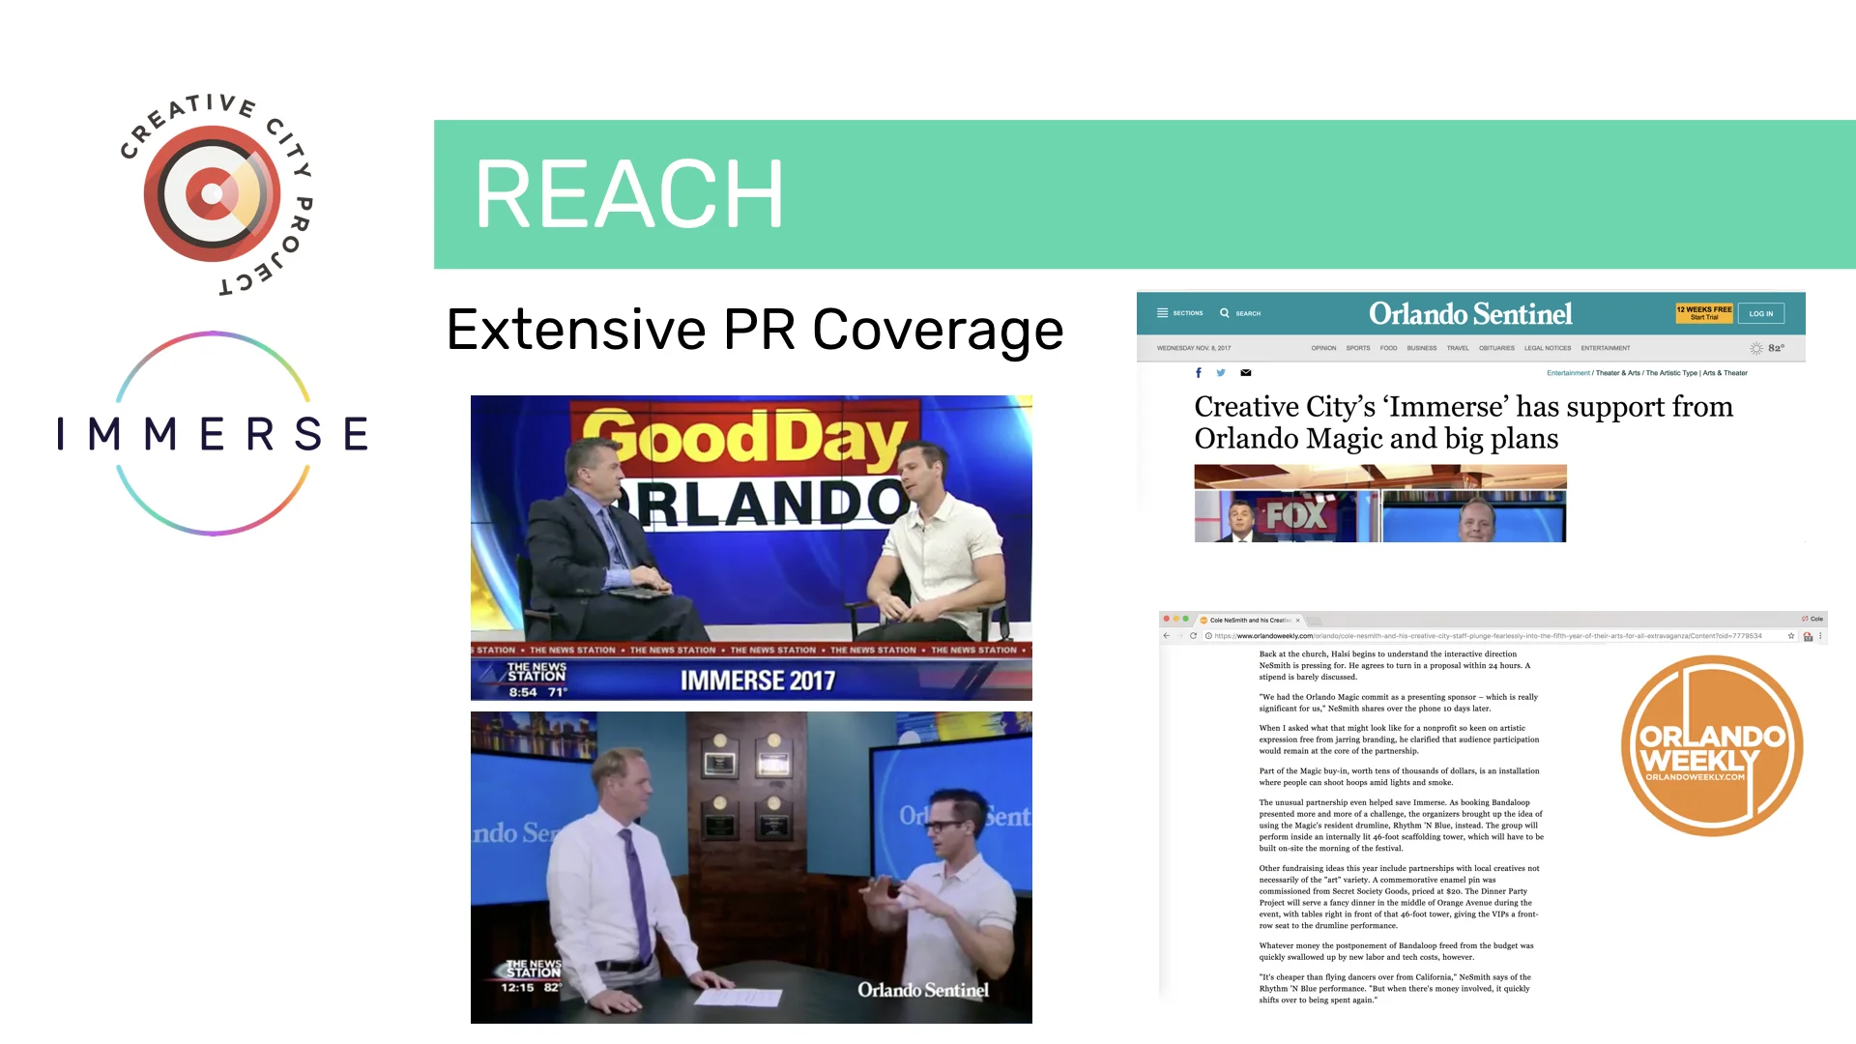Share article via Facebook icon

[x=1199, y=373]
